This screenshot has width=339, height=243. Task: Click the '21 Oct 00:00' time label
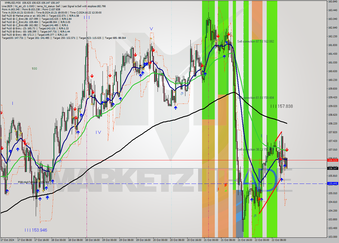[211, 240]
